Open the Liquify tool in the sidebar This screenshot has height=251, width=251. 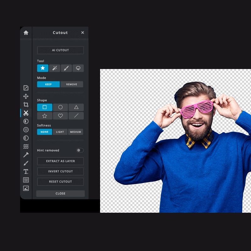(26, 146)
